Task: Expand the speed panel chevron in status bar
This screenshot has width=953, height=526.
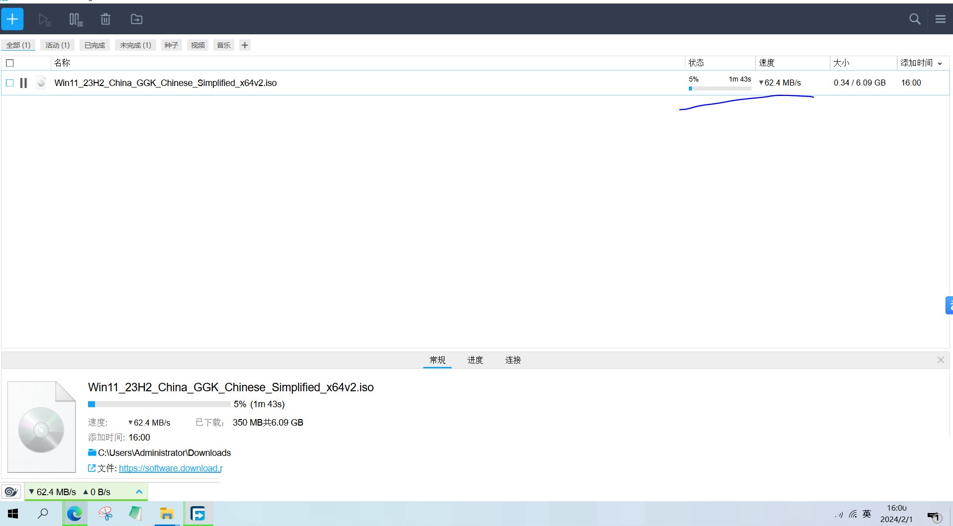Action: tap(139, 492)
